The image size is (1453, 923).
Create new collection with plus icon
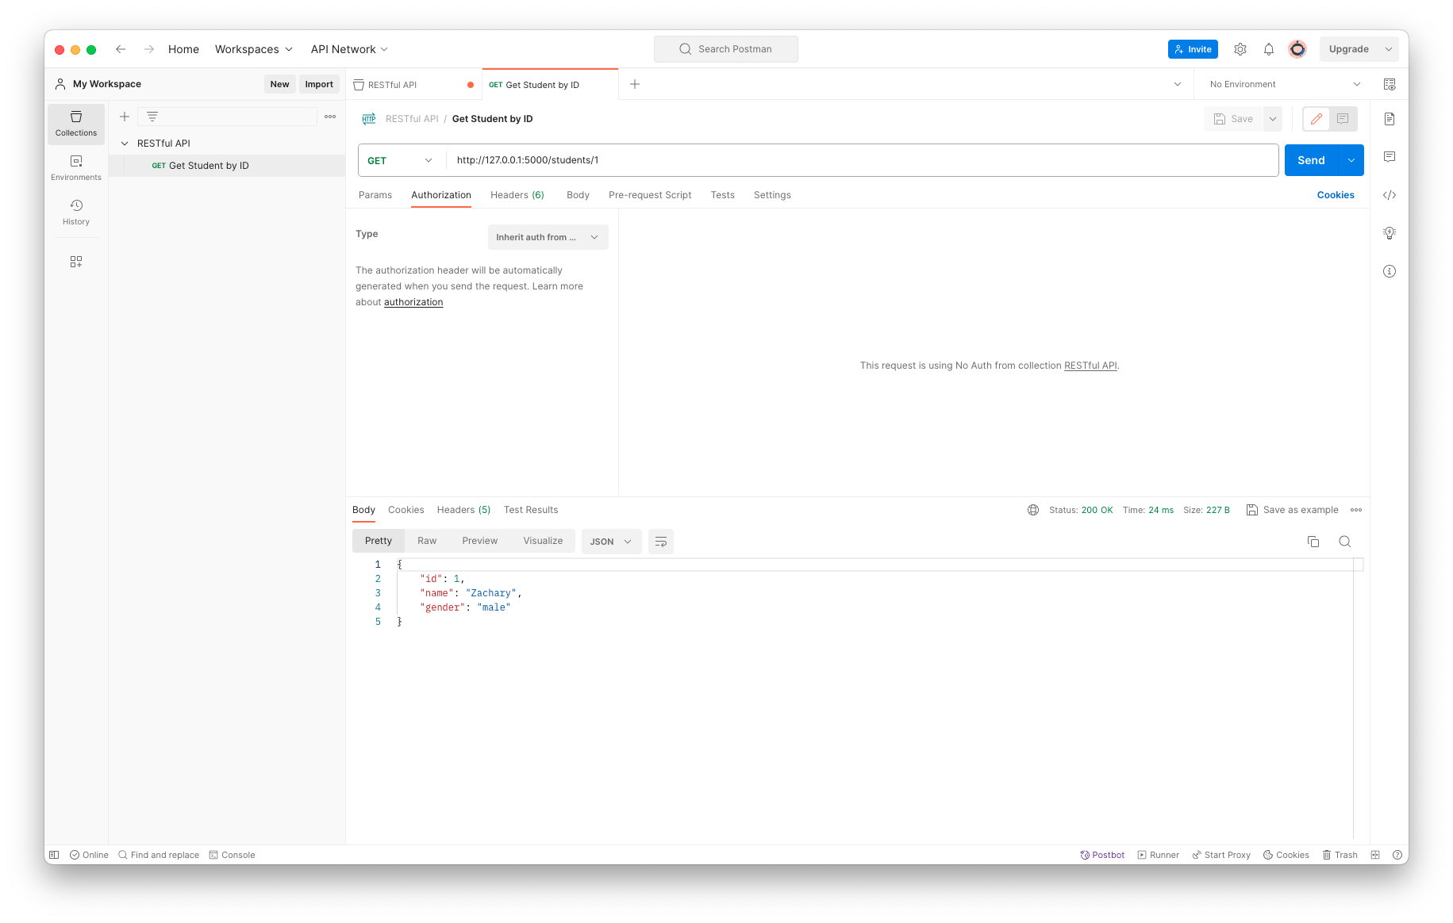tap(125, 117)
